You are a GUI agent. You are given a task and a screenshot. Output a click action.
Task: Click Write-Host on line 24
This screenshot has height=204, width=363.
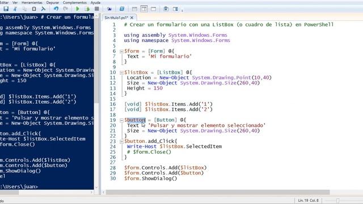[x=142, y=147]
